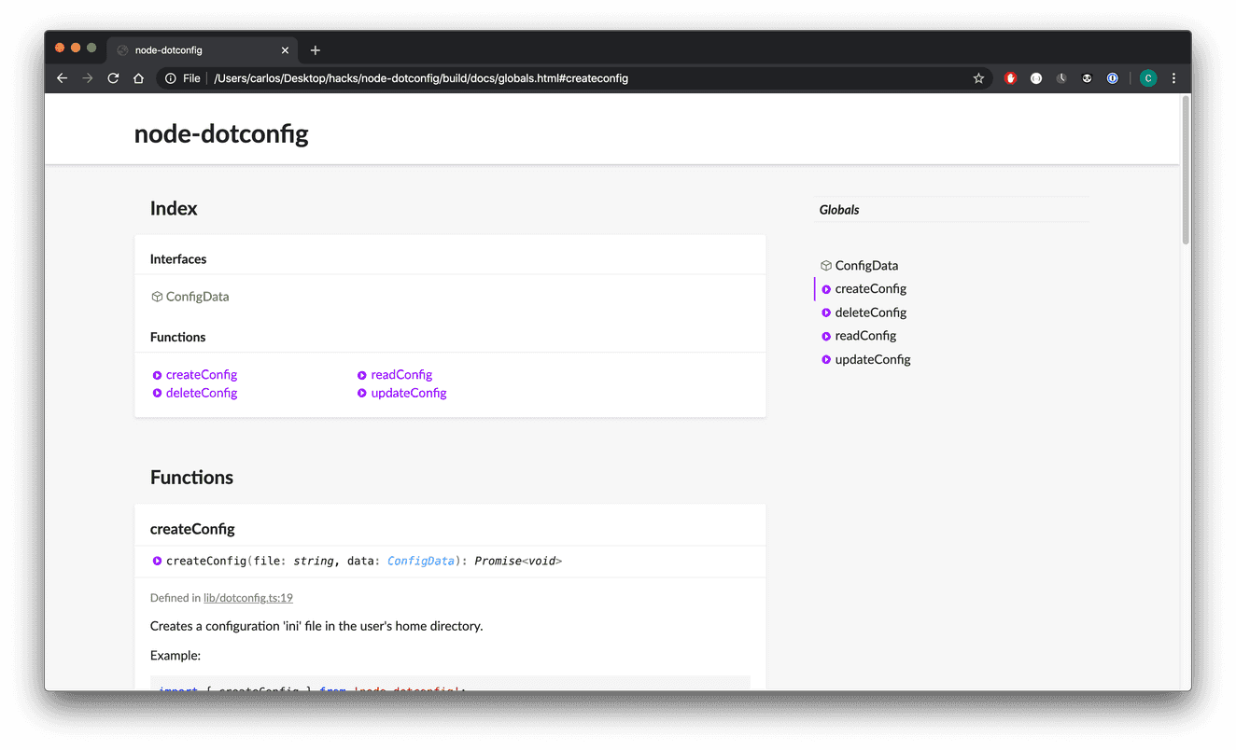The width and height of the screenshot is (1236, 750).
Task: Click the lib/dotconfig.ts:19 source link
Action: [247, 597]
